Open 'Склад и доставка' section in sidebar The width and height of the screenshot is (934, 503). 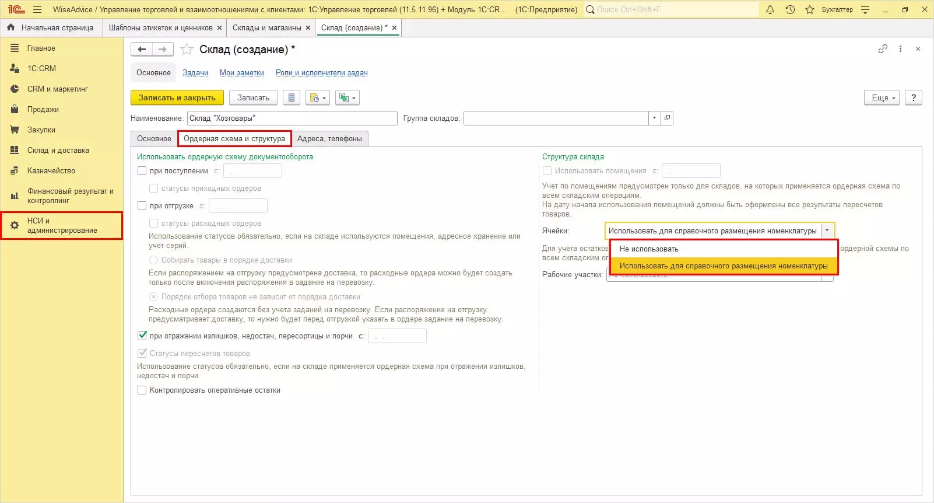58,151
